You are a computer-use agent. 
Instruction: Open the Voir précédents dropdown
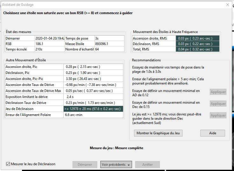pyautogui.click(x=116, y=165)
